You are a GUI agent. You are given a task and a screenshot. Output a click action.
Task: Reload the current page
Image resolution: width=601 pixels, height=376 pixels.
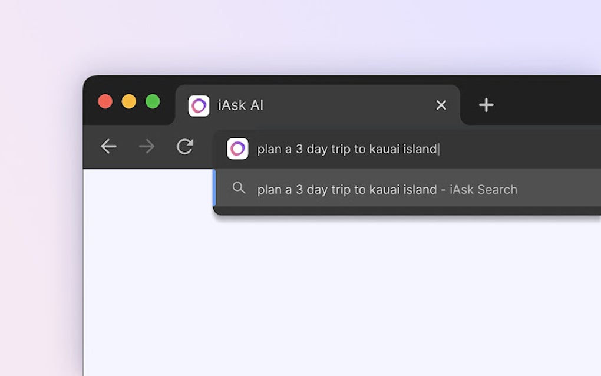[x=186, y=147]
